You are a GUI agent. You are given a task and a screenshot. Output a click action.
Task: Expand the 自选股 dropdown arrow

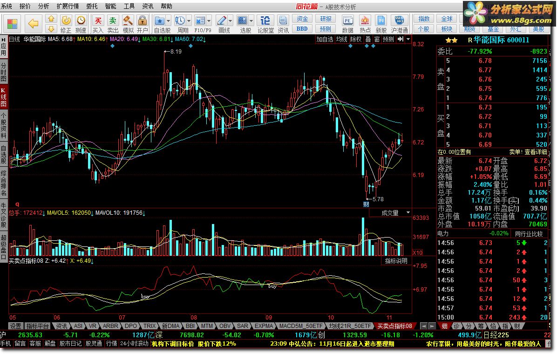click(169, 20)
